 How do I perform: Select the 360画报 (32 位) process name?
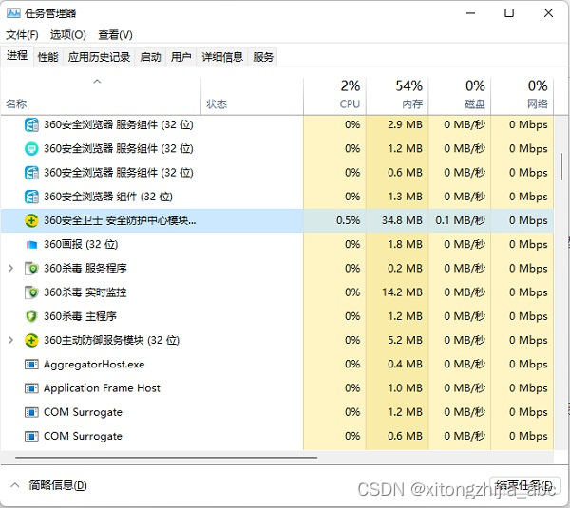tap(81, 244)
